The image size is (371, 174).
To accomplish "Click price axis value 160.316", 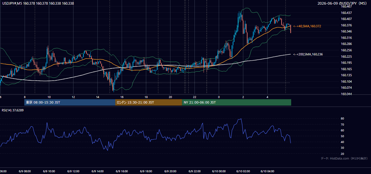I will tap(346, 38).
